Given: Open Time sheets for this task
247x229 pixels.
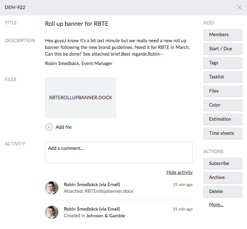Looking at the screenshot, I should [223, 133].
